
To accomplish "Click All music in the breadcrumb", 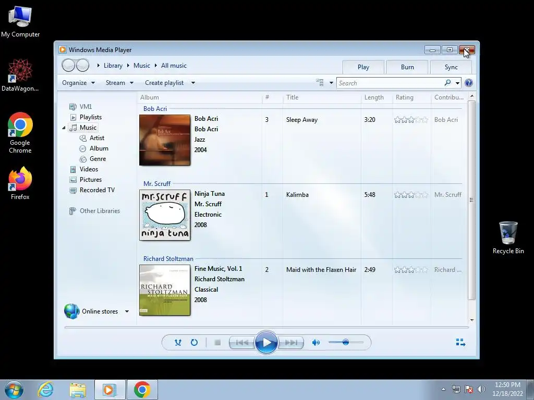I will [174, 66].
